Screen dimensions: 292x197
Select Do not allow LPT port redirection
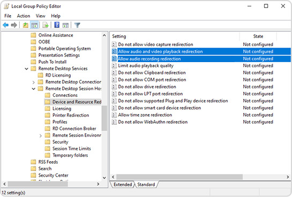[x=151, y=94]
